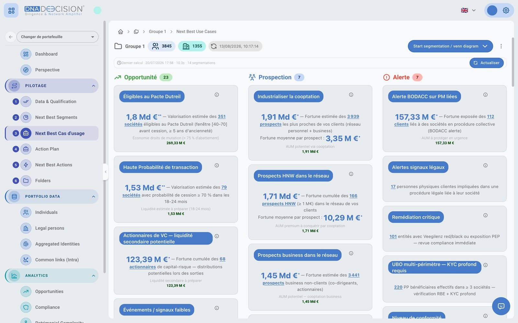Click Groupe 1 breadcrumb
Screen dimensions: 518x323
pos(157,32)
